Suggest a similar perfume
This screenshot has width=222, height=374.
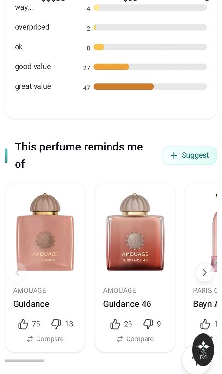(189, 155)
